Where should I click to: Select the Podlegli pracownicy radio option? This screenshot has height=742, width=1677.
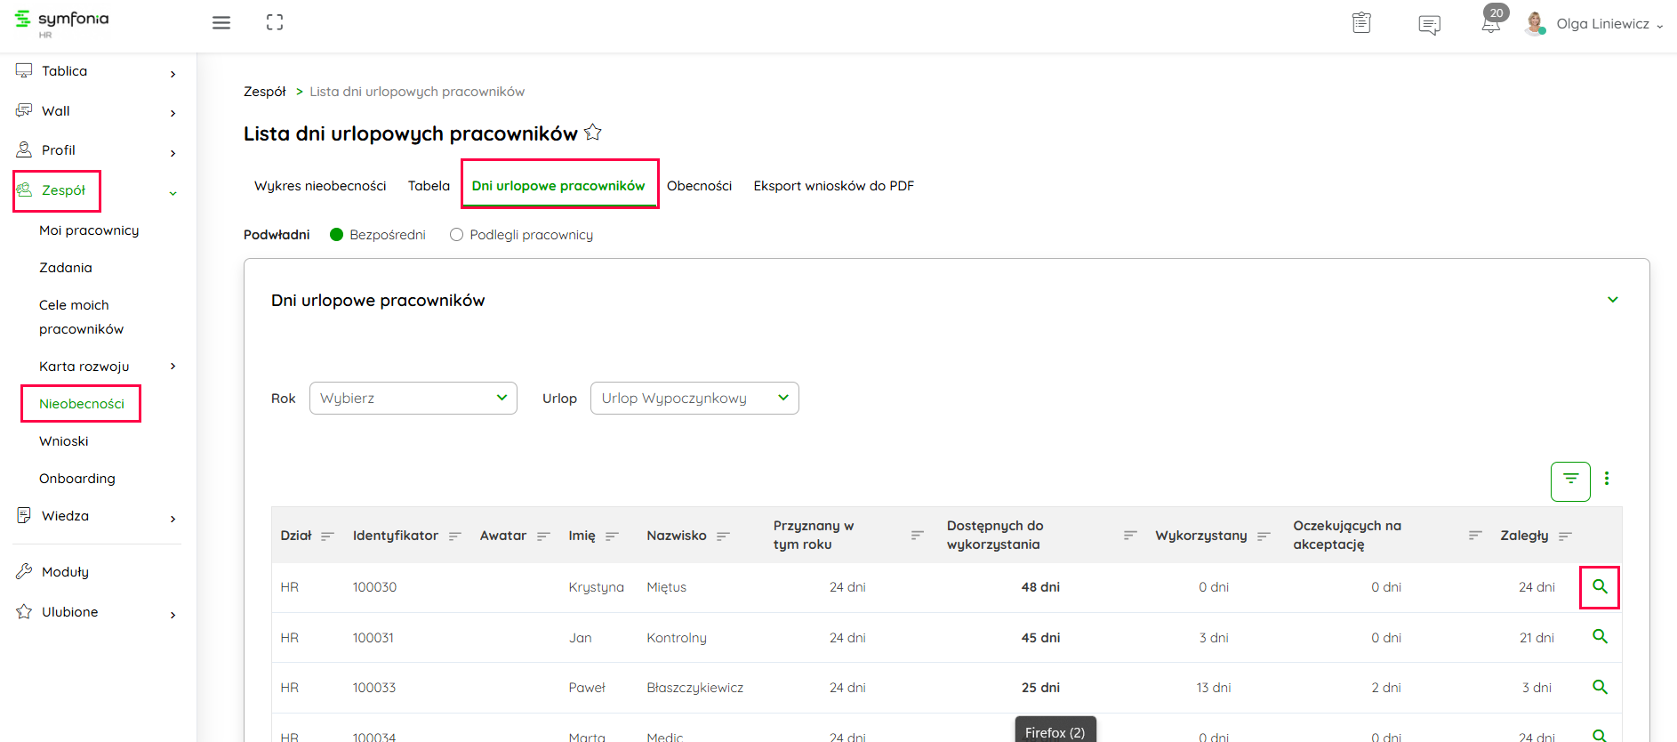(x=457, y=235)
